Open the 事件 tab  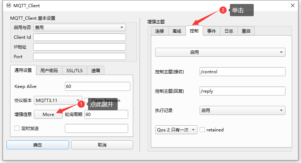pyautogui.click(x=211, y=31)
